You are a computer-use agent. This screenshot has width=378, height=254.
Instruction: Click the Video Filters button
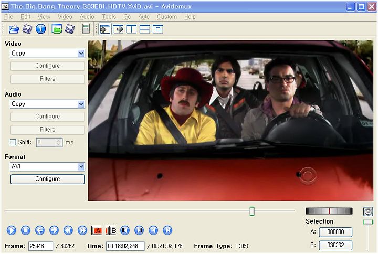tap(47, 79)
